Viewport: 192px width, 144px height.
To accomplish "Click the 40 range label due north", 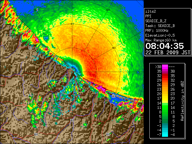I will coord(72,24).
